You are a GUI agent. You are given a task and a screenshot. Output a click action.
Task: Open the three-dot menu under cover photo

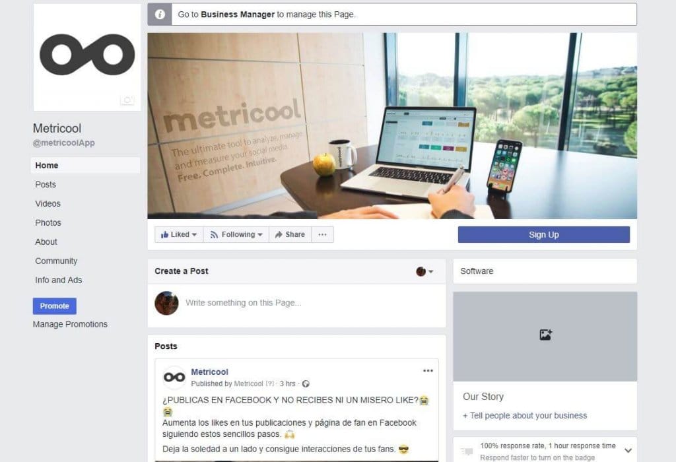point(322,234)
